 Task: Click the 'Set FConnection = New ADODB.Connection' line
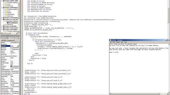pos(40,16)
